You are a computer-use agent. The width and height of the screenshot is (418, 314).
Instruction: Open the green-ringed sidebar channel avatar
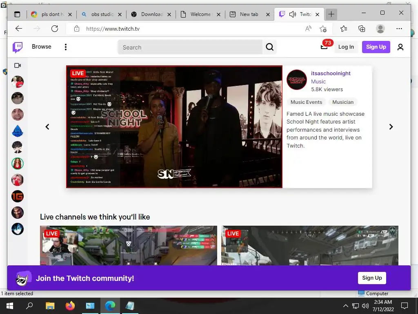click(x=18, y=164)
